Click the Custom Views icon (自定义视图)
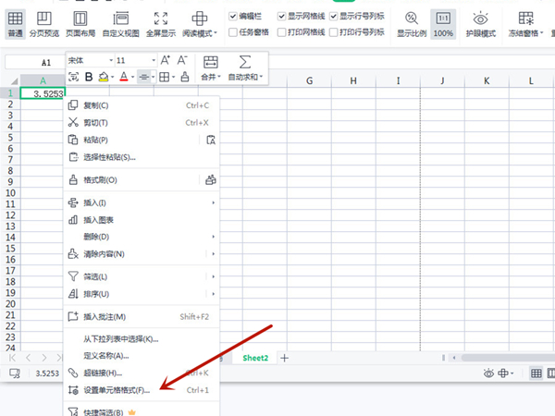The image size is (555, 416). pyautogui.click(x=120, y=23)
